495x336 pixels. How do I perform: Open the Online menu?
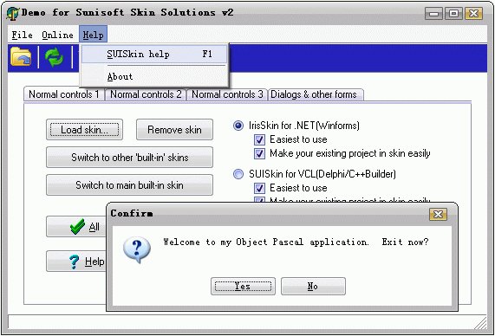[57, 35]
